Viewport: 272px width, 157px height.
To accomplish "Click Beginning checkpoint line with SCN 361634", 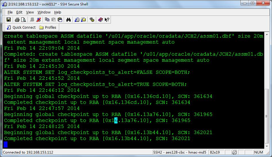I will pyautogui.click(x=108, y=96).
